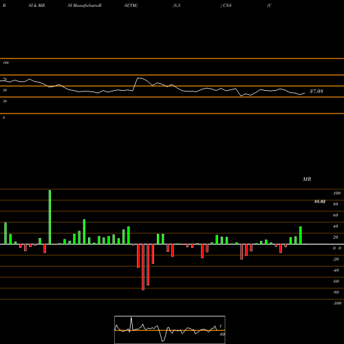Click the 'SI MunafaSutraR' header text
This screenshot has width=344, height=344.
pyautogui.click(x=85, y=6)
